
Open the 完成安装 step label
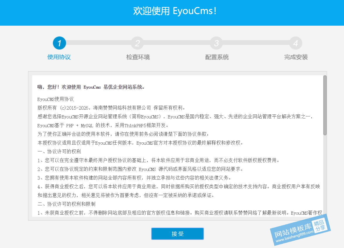pyautogui.click(x=296, y=57)
